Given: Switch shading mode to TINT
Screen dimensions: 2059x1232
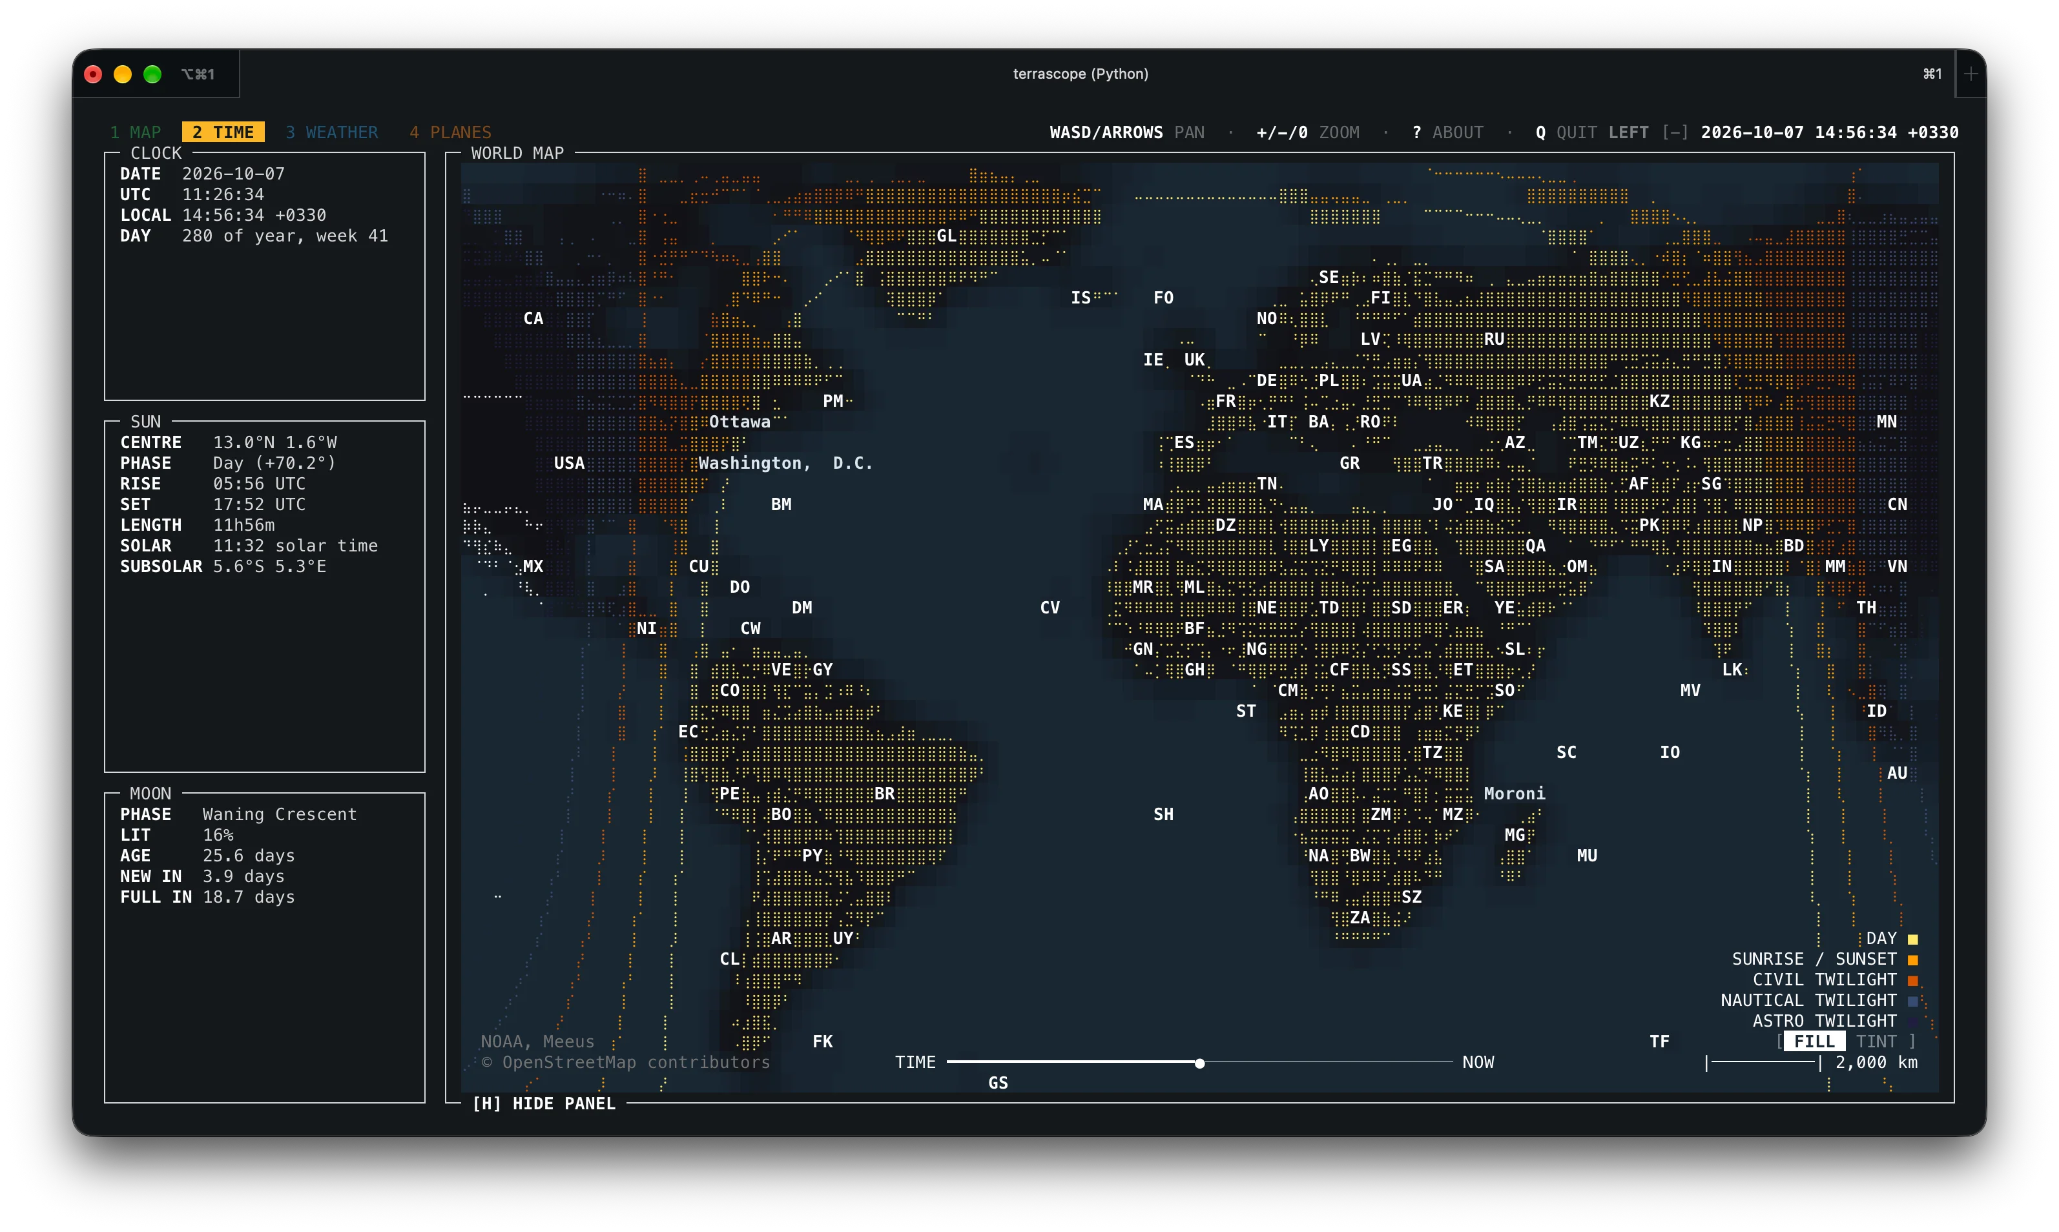Looking at the screenshot, I should 1876,1041.
